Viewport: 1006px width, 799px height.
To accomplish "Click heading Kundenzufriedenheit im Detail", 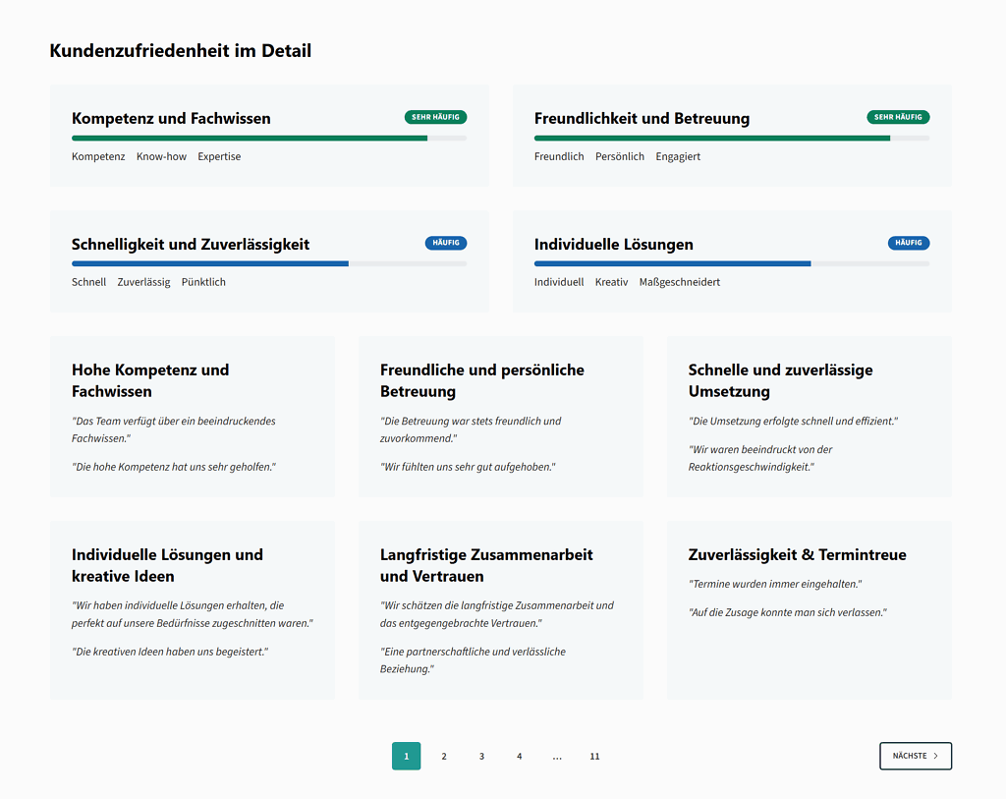I will point(181,51).
